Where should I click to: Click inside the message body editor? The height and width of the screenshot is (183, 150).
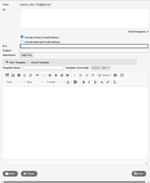point(75,123)
